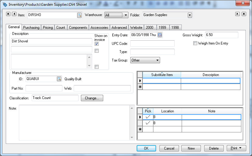The height and width of the screenshot is (156, 252).
Task: Open manufacturer ID lookup magnifier
Action: [x=59, y=79]
